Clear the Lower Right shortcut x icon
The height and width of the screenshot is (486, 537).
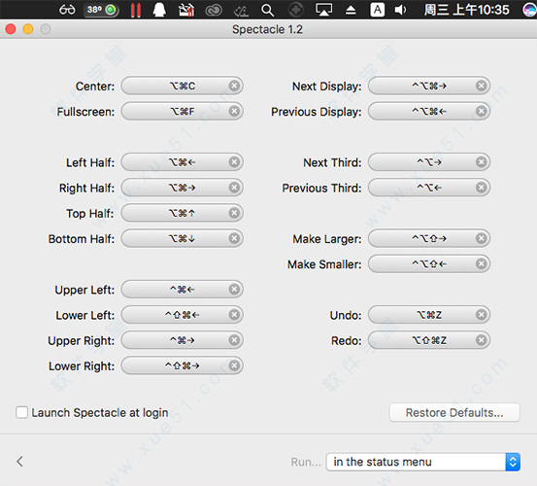234,365
